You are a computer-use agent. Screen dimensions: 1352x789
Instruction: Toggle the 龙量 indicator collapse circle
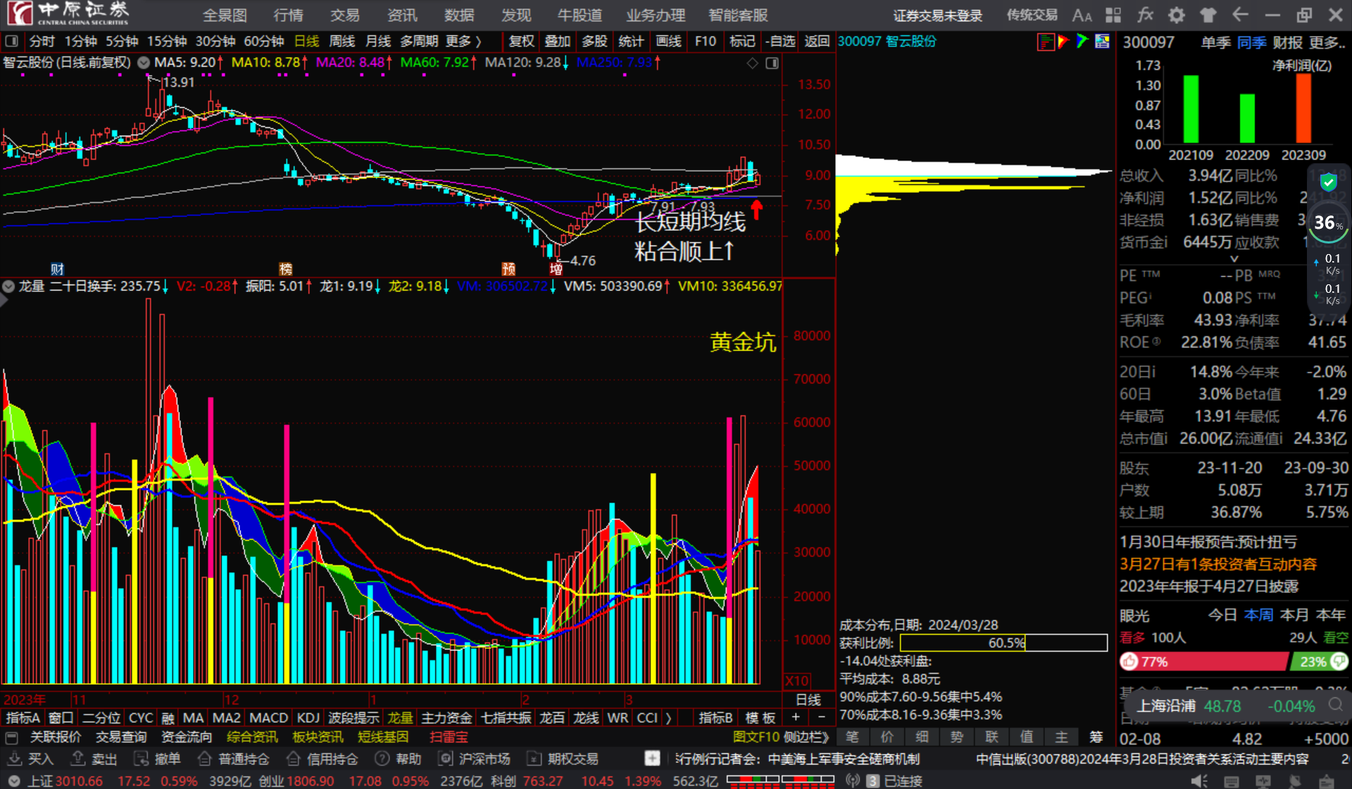pyautogui.click(x=8, y=286)
